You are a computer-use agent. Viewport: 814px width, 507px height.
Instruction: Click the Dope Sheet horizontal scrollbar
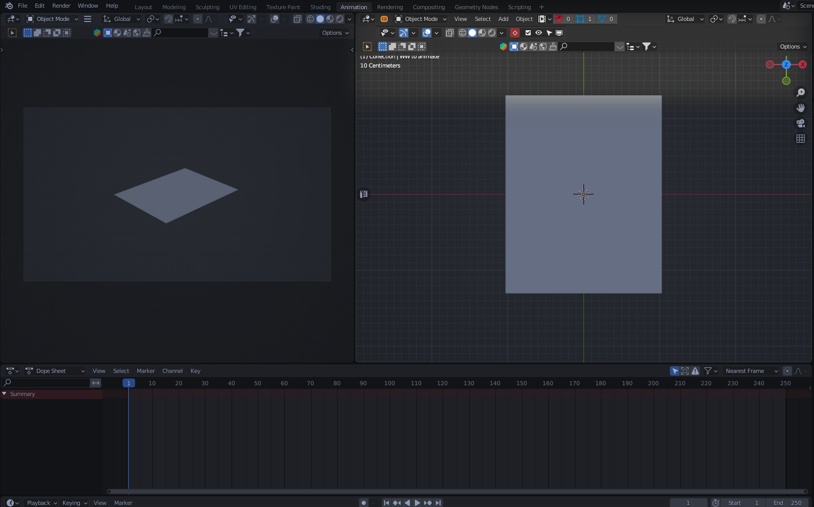point(457,492)
